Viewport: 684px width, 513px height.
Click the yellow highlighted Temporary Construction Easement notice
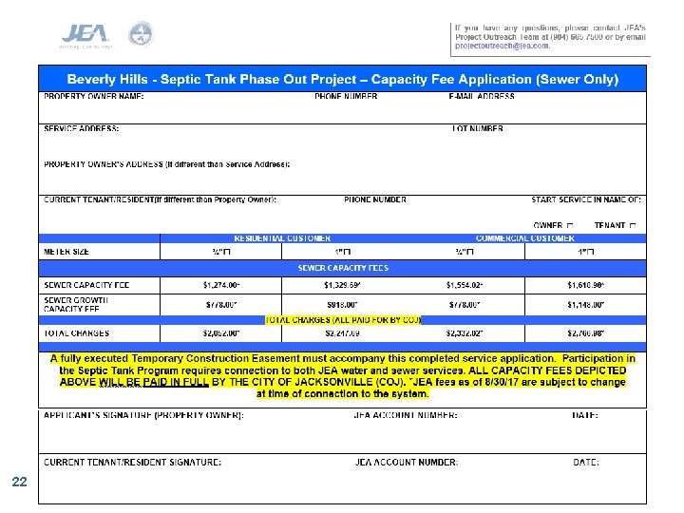[x=342, y=376]
